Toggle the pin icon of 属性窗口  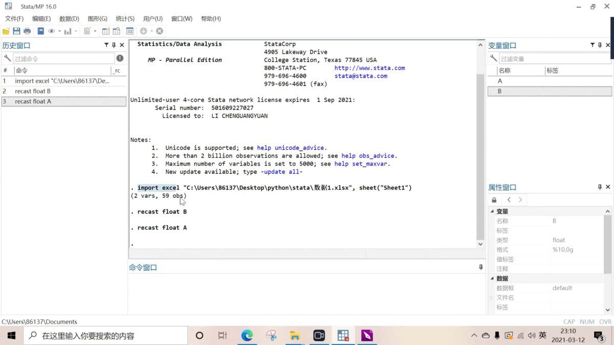[x=600, y=187]
